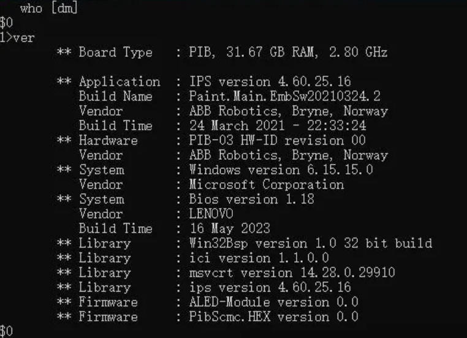Click the ALED-Module version 0.0 firmware line
The image size is (467, 338).
pos(274,302)
